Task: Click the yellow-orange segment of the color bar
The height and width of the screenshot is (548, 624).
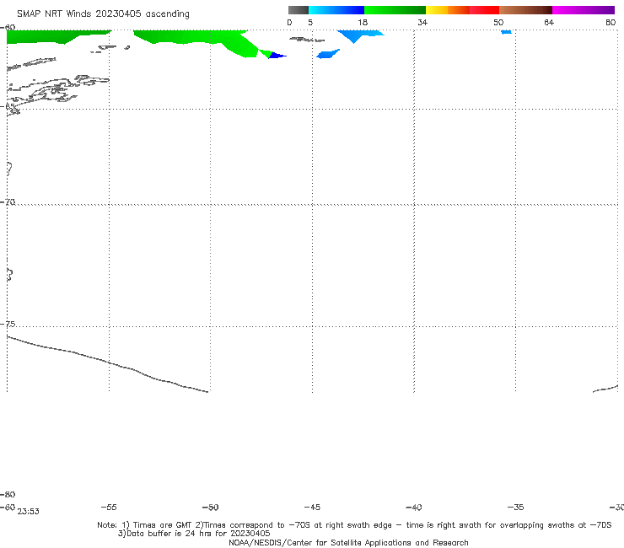Action: pos(448,10)
